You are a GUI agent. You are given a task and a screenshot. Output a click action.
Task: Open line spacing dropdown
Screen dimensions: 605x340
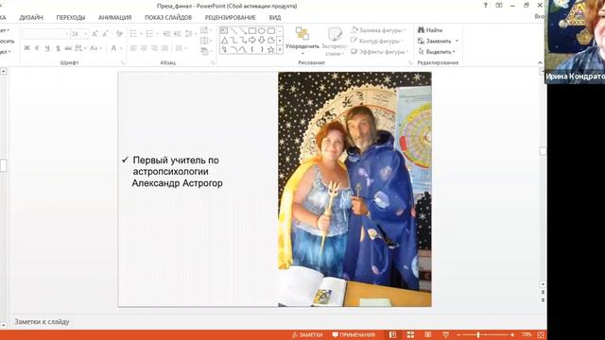196,34
